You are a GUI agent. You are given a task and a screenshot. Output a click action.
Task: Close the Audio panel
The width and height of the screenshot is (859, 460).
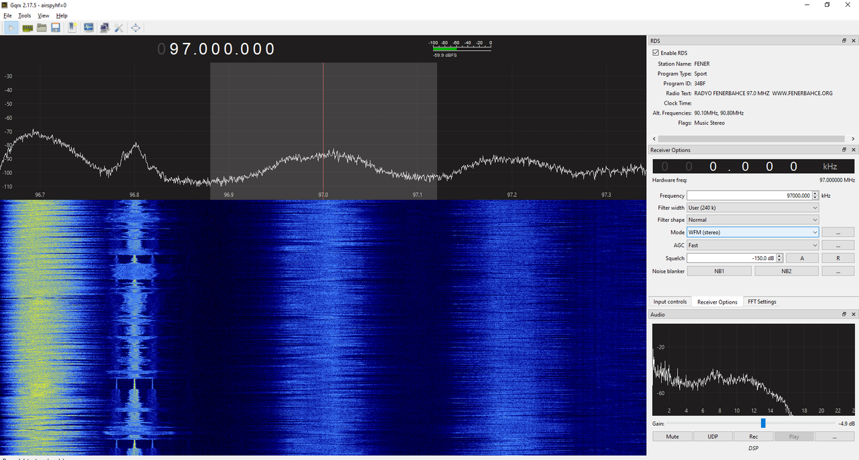[854, 314]
